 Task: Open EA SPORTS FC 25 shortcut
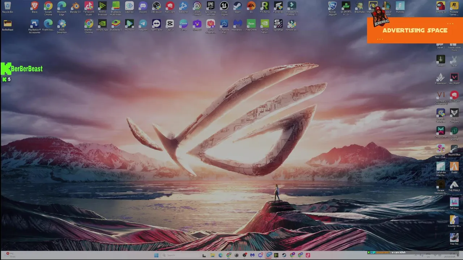click(346, 8)
